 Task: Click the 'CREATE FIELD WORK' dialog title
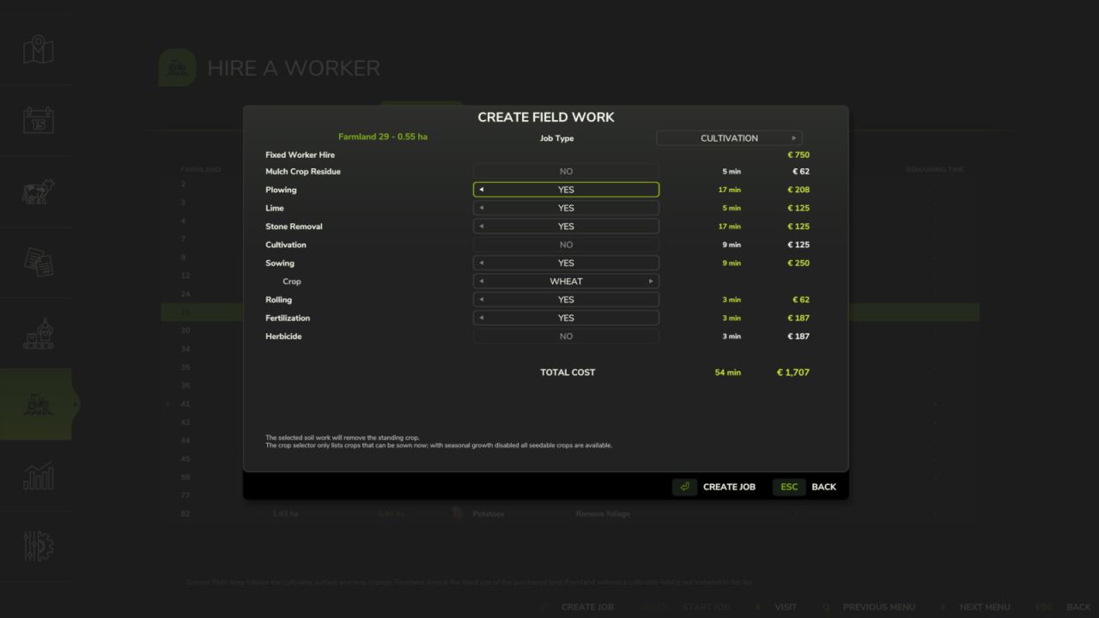pyautogui.click(x=546, y=118)
